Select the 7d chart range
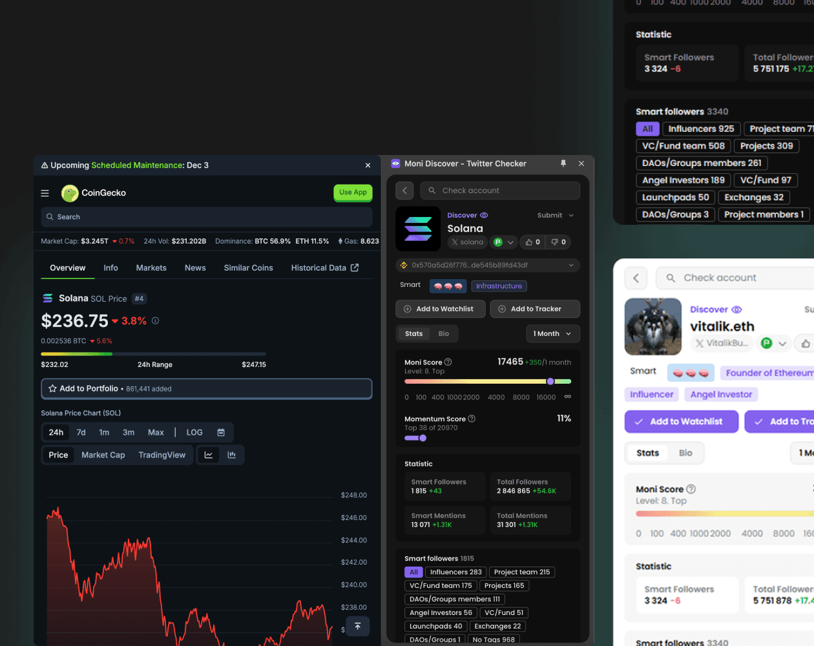Image resolution: width=814 pixels, height=646 pixels. point(81,433)
